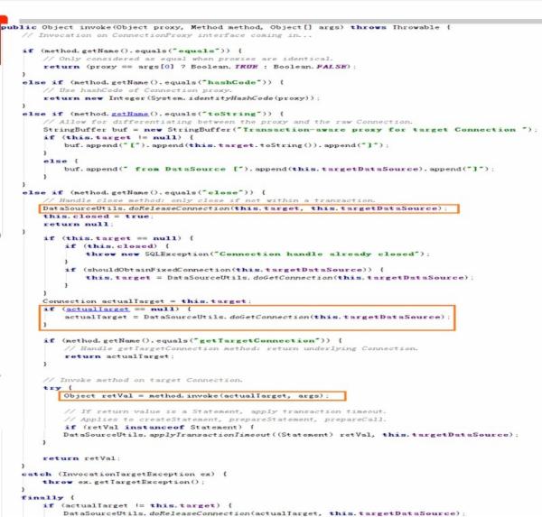The width and height of the screenshot is (542, 517).
Task: Click 'throw new SQLException("Connection handle already closed")' line
Action: click(x=257, y=254)
